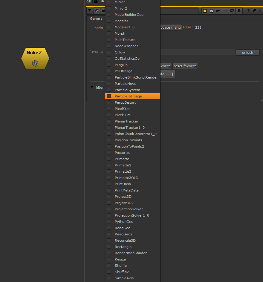Click the orange highlighted ParticleToImage swatch box
263x282 pixels.
109,96
